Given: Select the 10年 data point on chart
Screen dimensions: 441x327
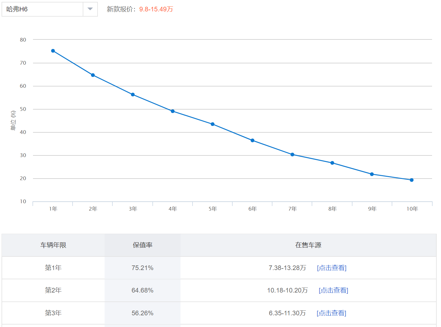Looking at the screenshot, I should pyautogui.click(x=412, y=180).
